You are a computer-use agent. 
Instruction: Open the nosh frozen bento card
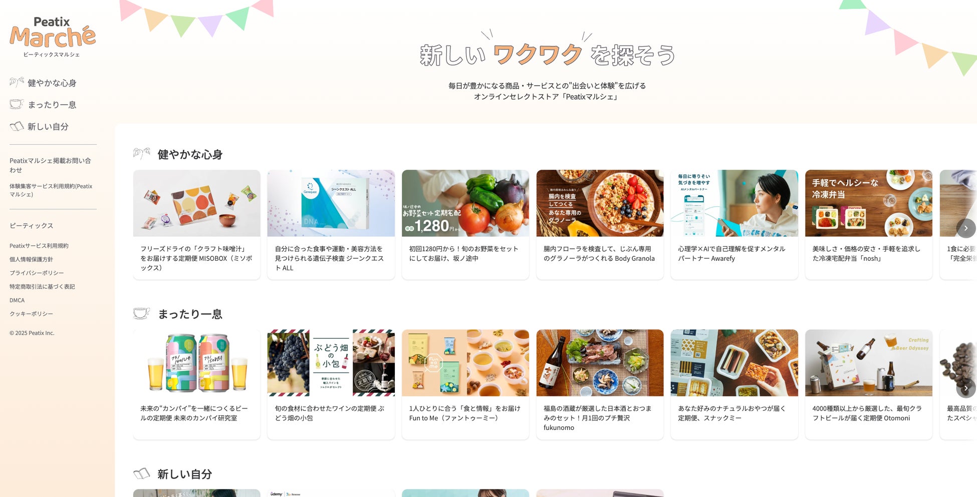point(869,224)
